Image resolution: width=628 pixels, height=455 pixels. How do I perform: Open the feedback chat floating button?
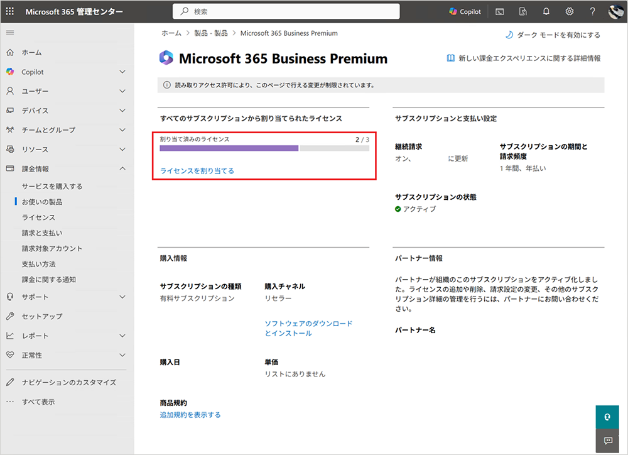click(x=607, y=441)
